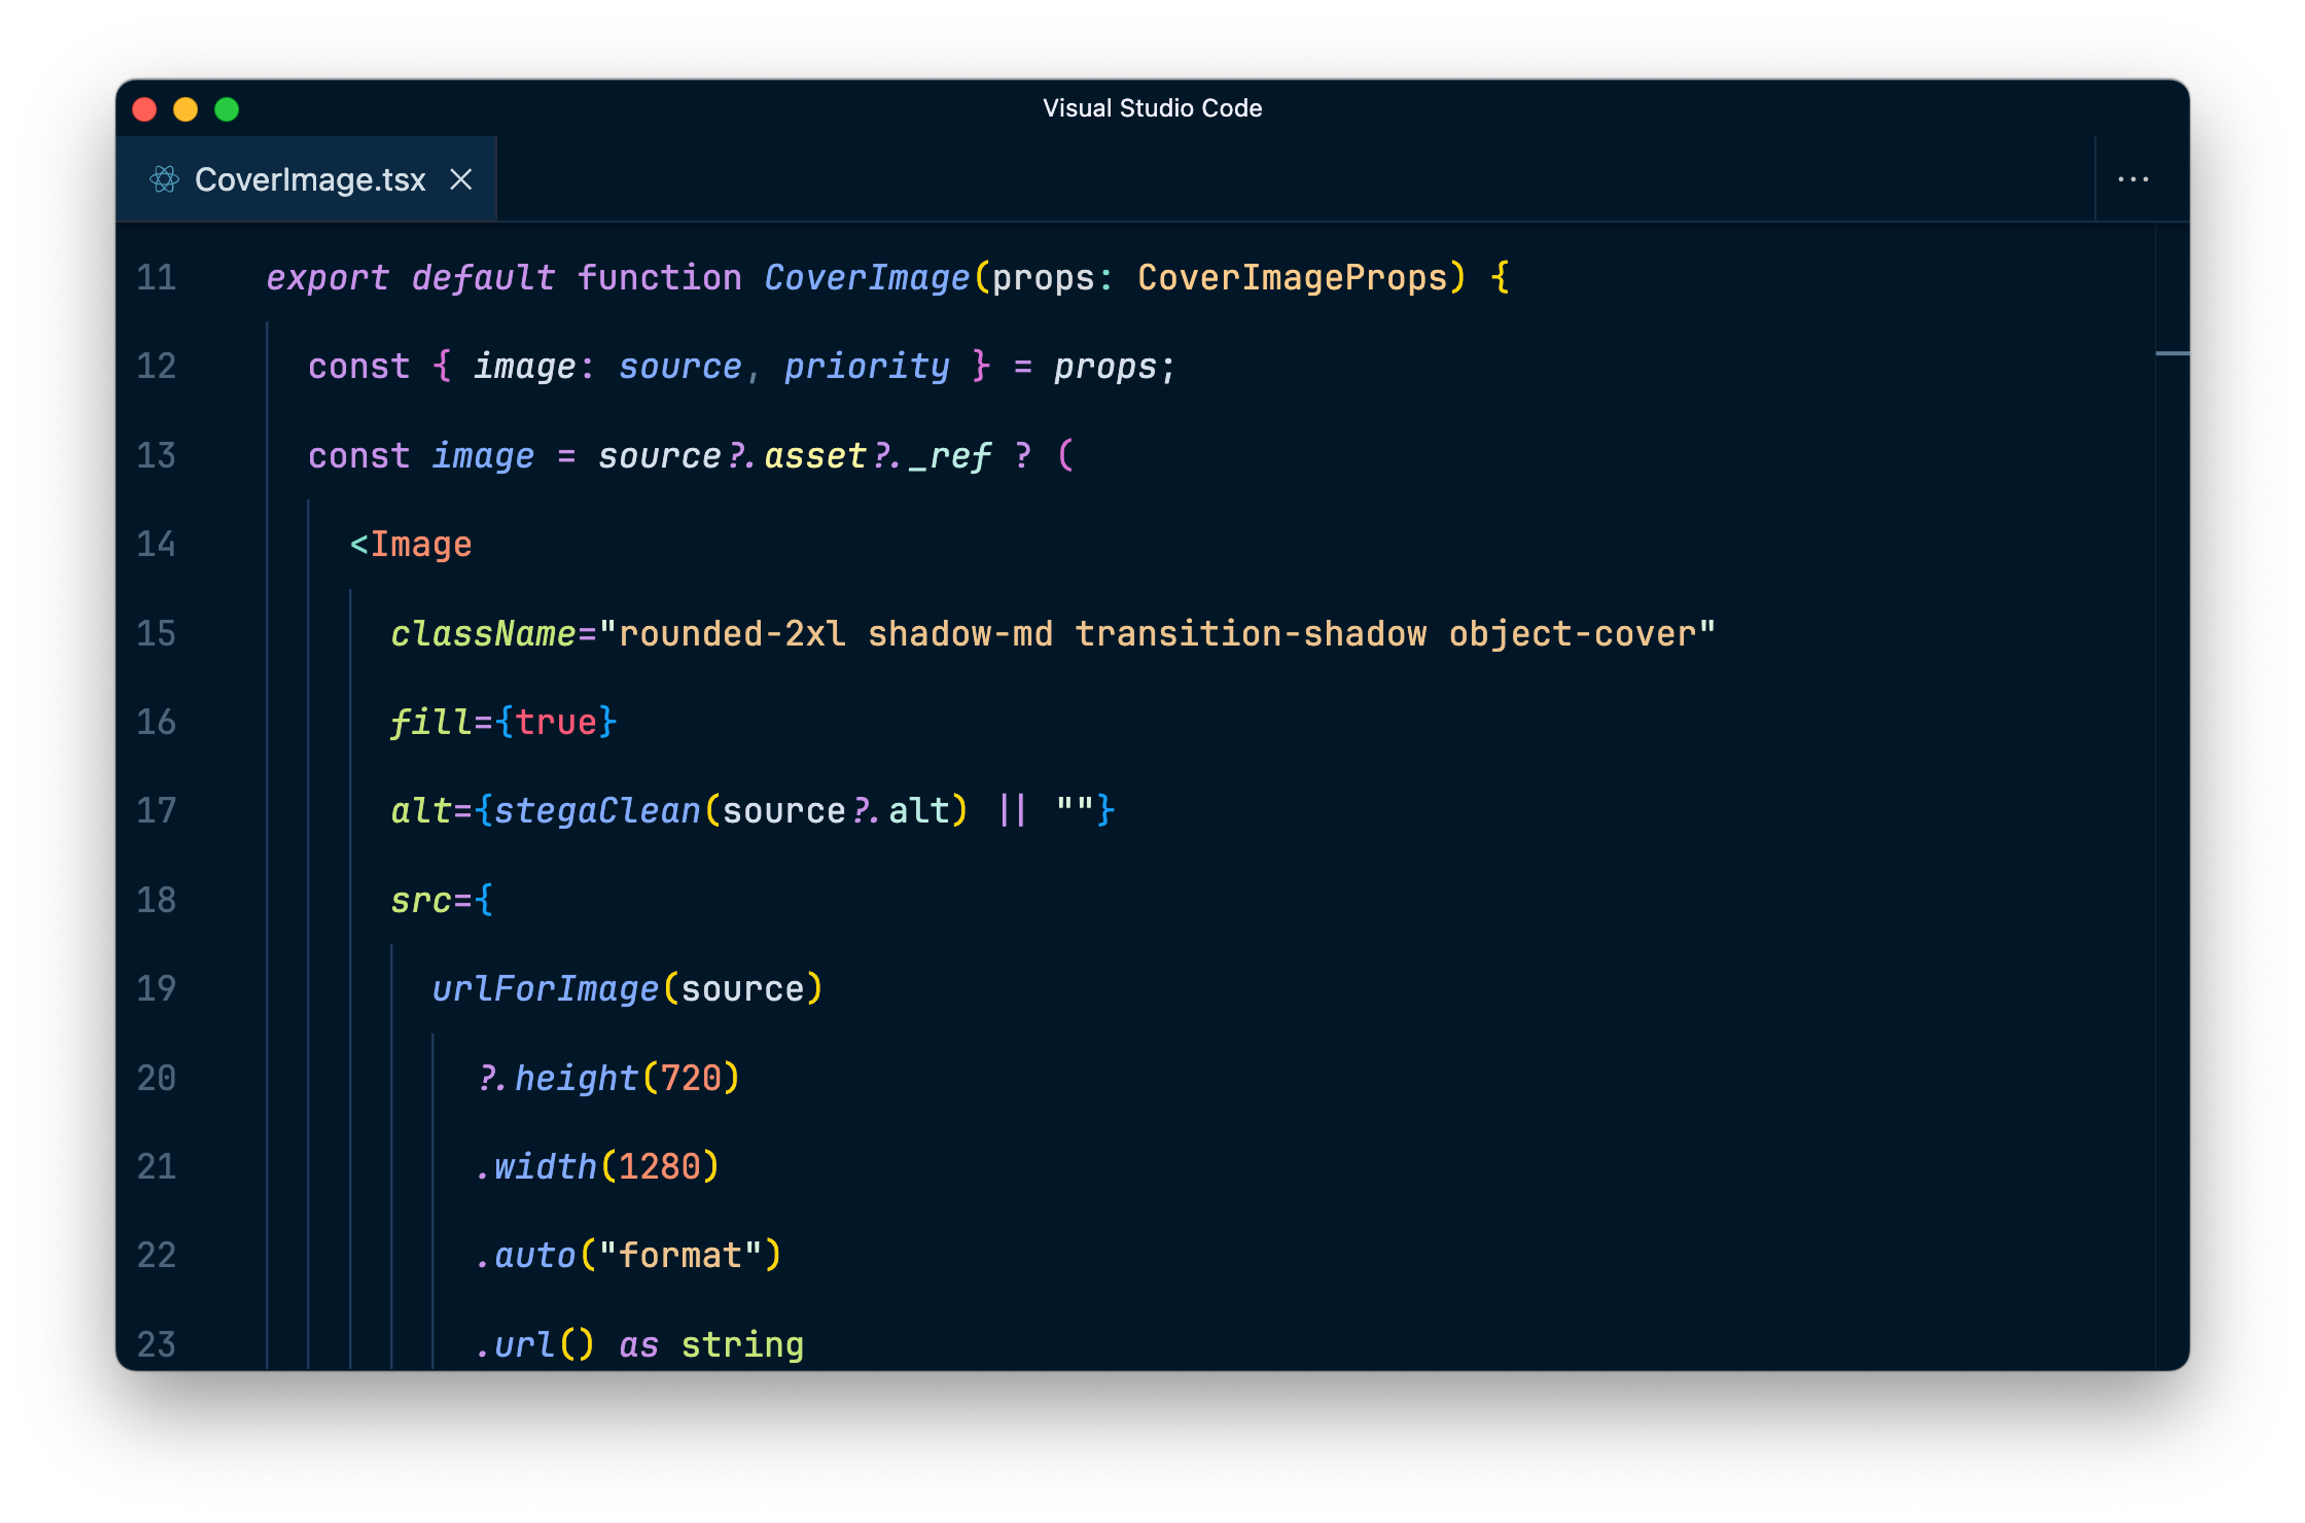Click the scrollbar marker in the minimap

click(x=2171, y=354)
